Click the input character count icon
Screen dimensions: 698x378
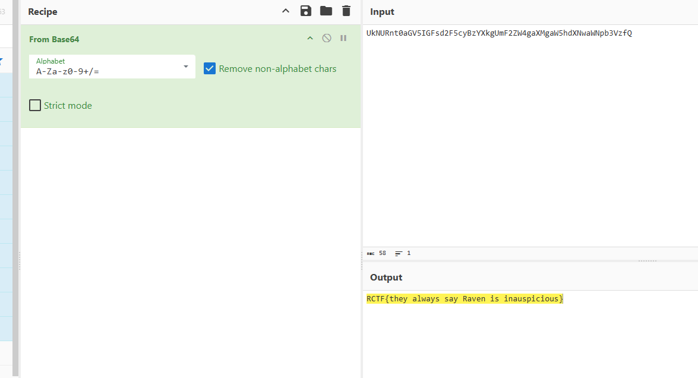(371, 253)
